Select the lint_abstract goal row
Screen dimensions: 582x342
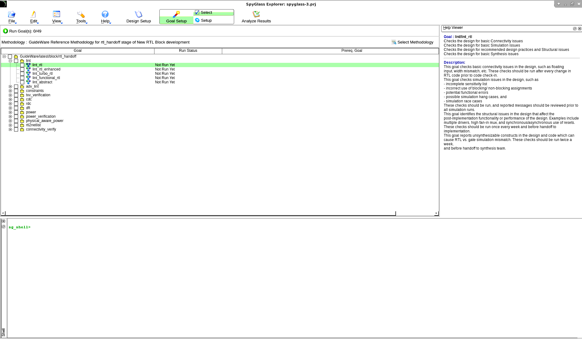220,82
